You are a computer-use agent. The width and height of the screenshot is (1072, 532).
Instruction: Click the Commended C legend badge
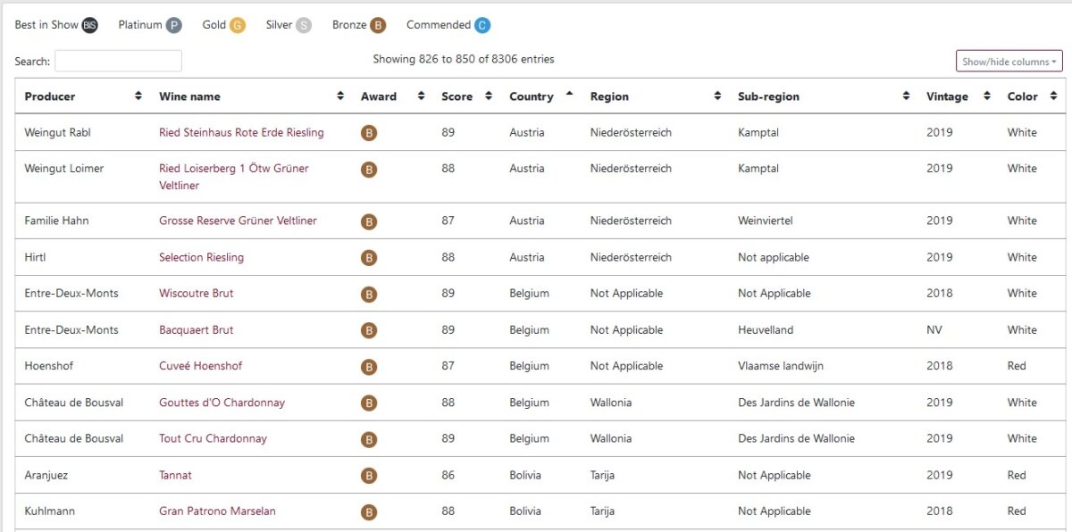pos(482,26)
